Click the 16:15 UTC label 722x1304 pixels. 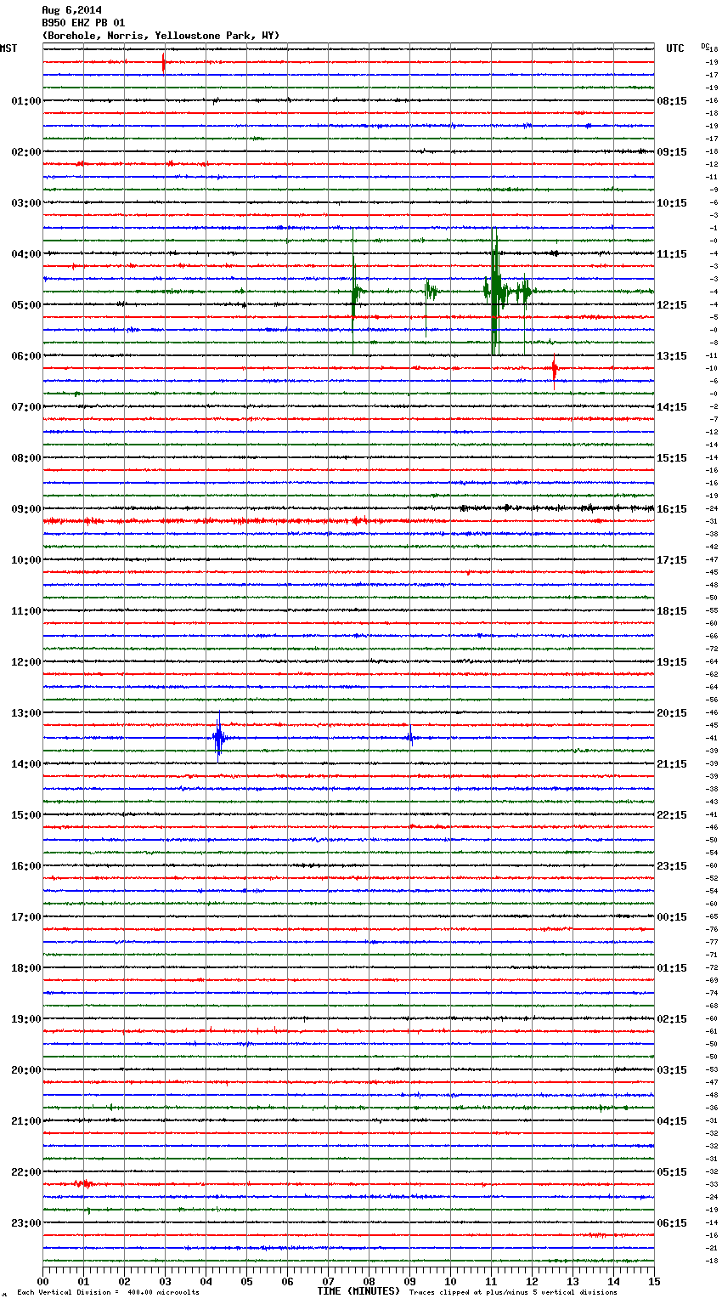pos(672,509)
